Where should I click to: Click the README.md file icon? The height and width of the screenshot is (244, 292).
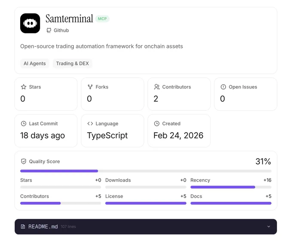(x=23, y=226)
